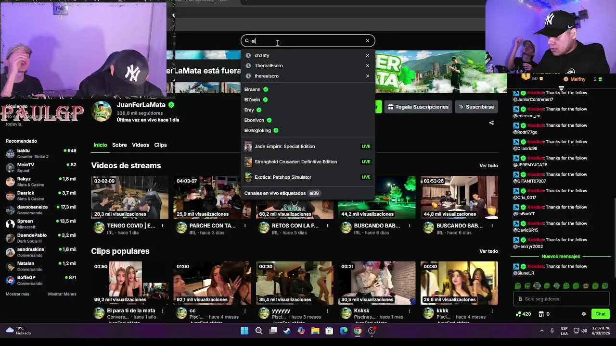The image size is (616, 346).
Task: Open 'Ver todo' for Clips populares
Action: (488, 251)
